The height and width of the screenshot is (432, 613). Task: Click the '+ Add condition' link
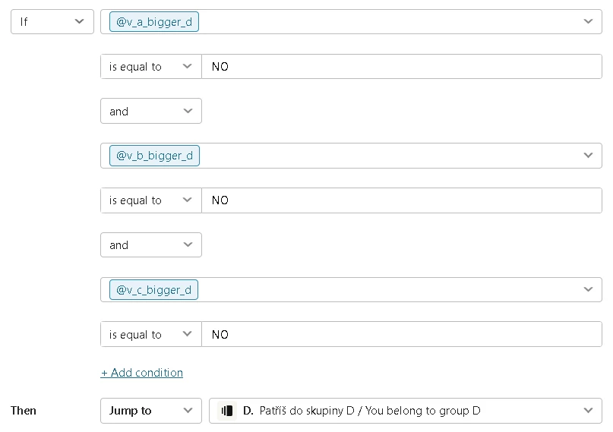pyautogui.click(x=142, y=373)
